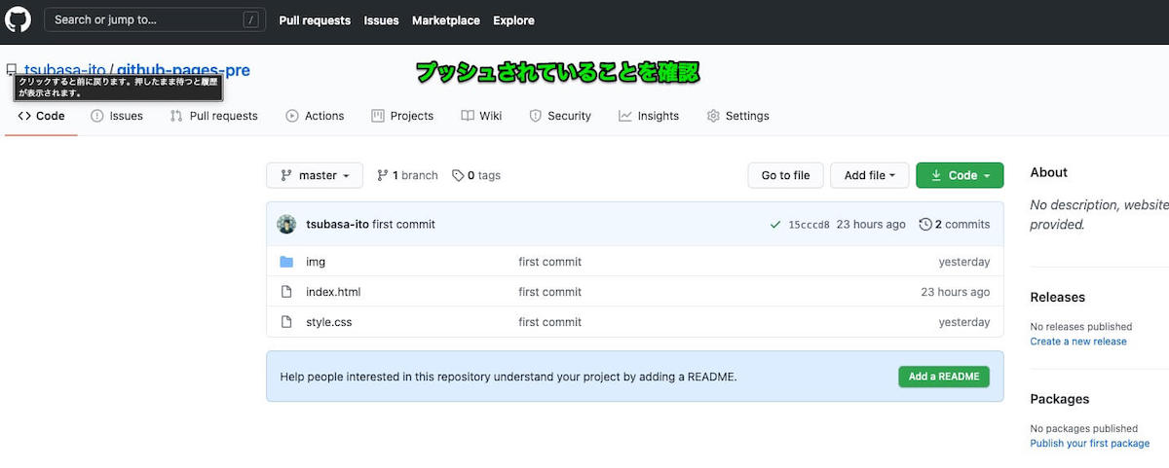Open first commit message in index.html row
Image resolution: width=1169 pixels, height=468 pixels.
click(550, 292)
